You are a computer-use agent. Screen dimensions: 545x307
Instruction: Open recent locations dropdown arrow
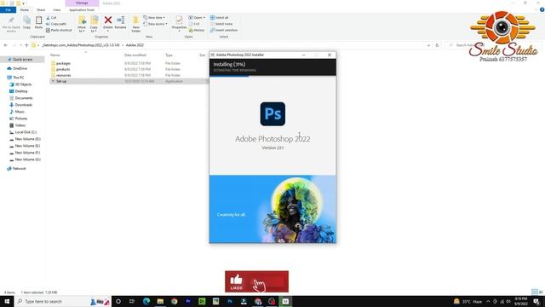click(20, 45)
